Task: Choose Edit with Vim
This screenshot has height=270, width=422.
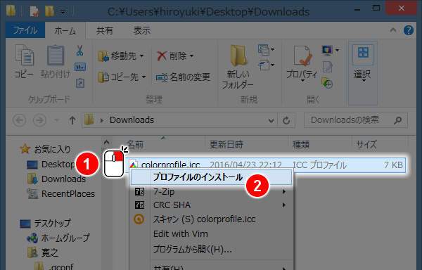Action: coord(211,233)
